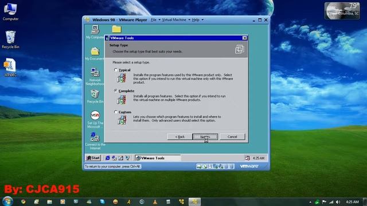Click the running man icon on host taskbar
367x206 pixels.
(128, 201)
